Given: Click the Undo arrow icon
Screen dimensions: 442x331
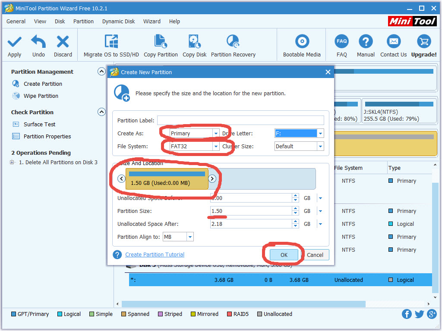Looking at the screenshot, I should coord(38,42).
